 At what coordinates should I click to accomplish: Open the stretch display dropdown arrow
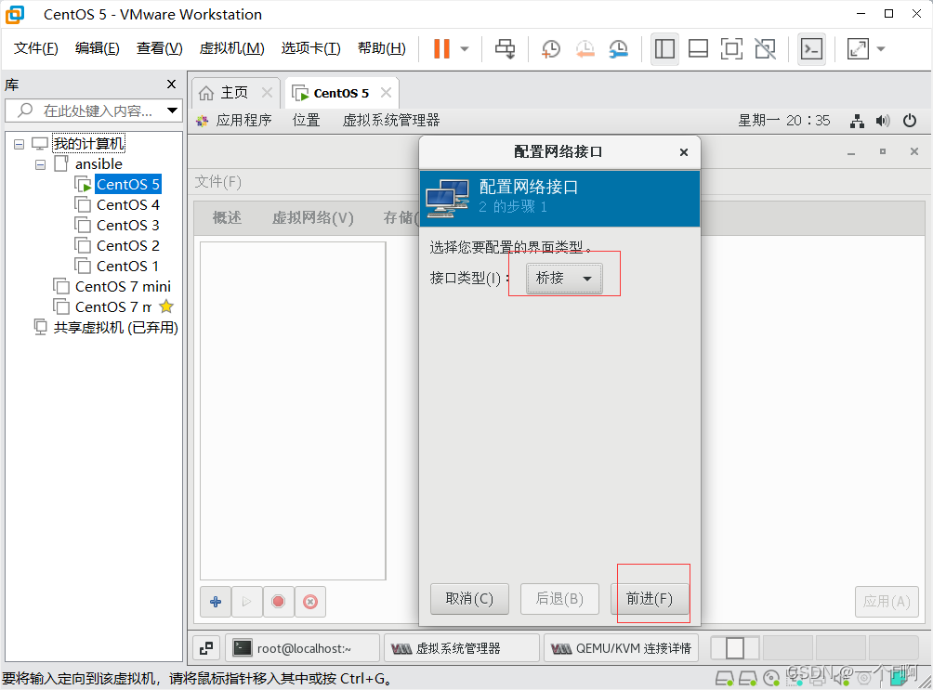(881, 49)
